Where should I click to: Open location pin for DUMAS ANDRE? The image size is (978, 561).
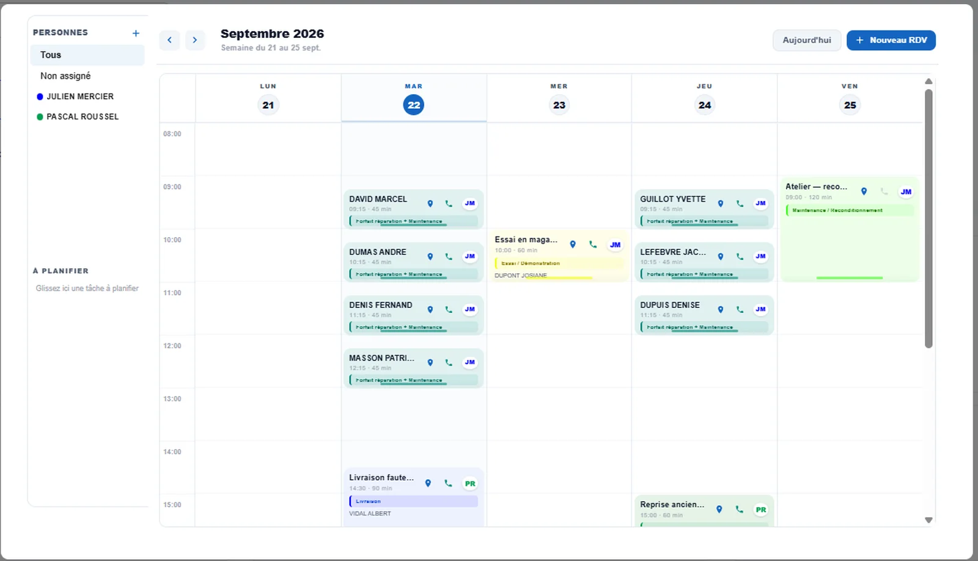(430, 257)
